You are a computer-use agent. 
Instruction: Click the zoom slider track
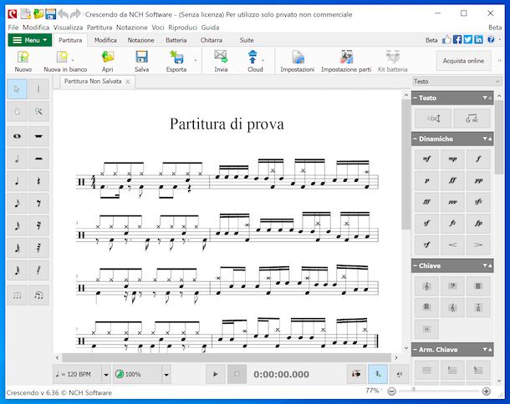click(439, 391)
